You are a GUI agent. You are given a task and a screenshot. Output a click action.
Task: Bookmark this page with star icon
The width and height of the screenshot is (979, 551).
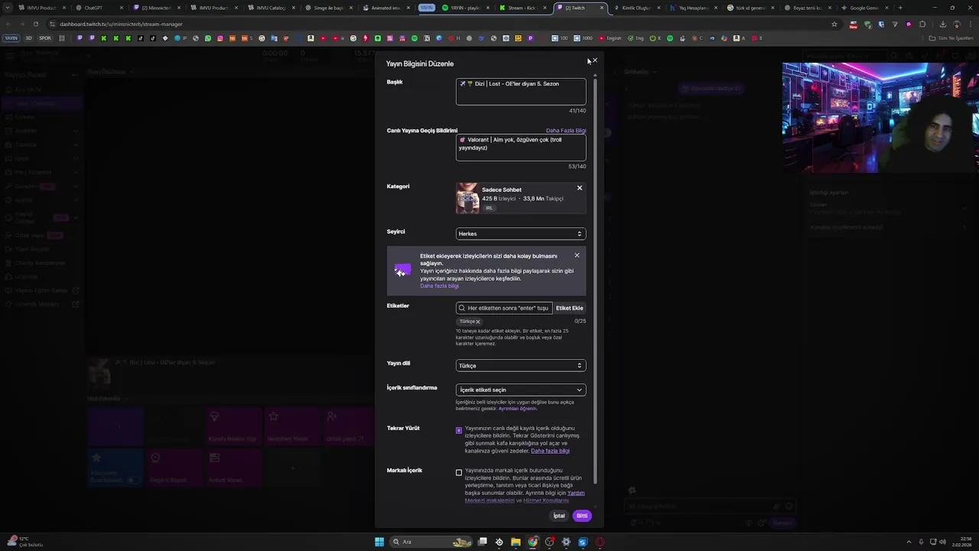click(834, 24)
